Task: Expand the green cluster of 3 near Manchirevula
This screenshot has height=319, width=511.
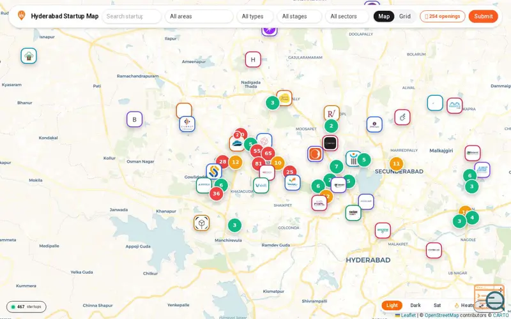Action: [234, 225]
